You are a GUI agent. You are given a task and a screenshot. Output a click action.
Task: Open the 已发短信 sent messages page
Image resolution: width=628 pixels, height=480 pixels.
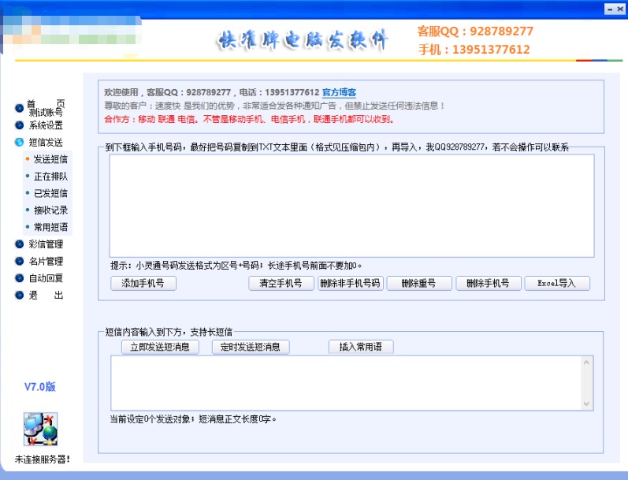50,193
